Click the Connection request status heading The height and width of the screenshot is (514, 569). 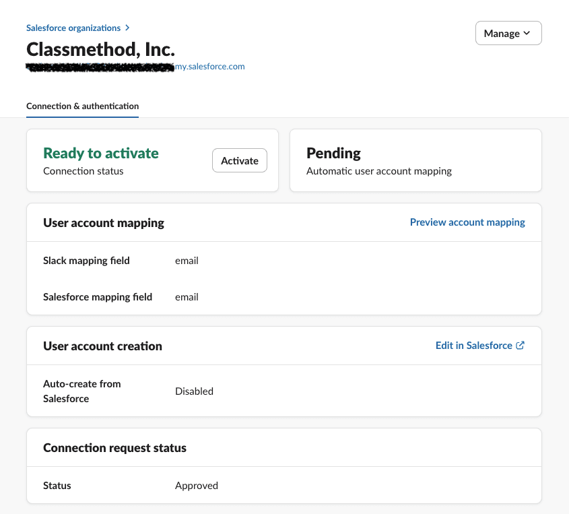click(x=114, y=448)
